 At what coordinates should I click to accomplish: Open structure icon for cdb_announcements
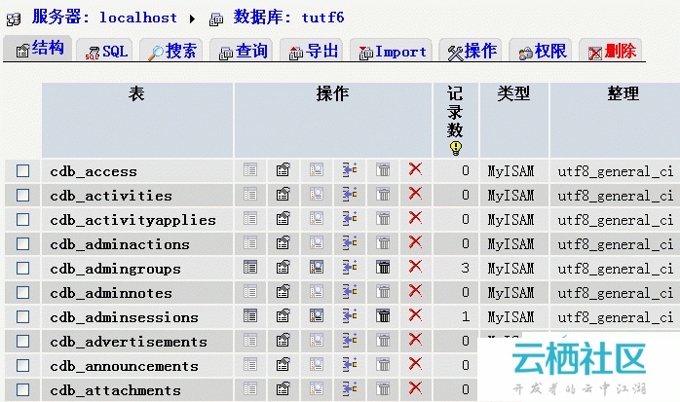pyautogui.click(x=283, y=364)
